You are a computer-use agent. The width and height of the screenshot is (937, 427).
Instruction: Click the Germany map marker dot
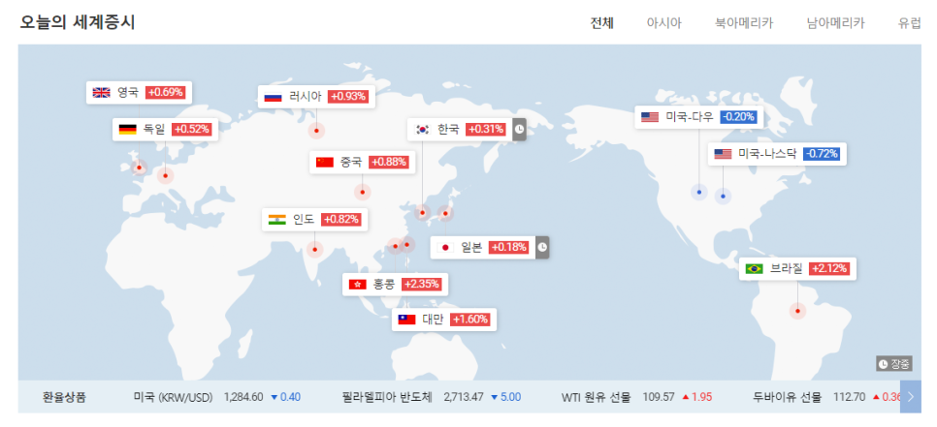tap(166, 175)
